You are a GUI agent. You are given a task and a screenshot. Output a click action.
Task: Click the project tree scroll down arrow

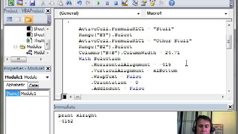tap(48, 53)
